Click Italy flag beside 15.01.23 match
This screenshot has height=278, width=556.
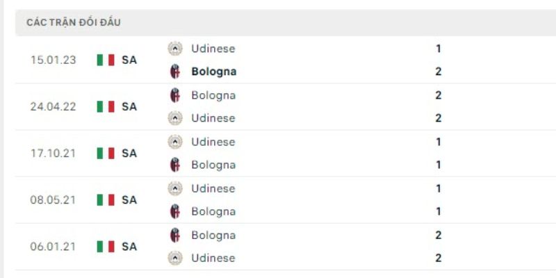106,60
